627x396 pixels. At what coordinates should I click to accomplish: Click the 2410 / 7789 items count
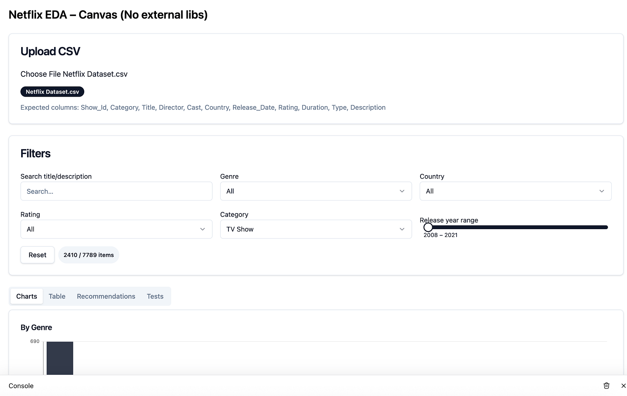coord(89,255)
